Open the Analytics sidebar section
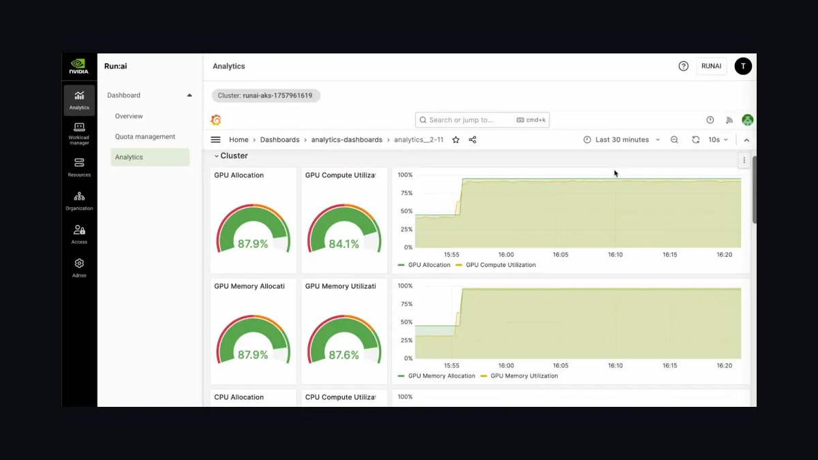818x460 pixels. (x=79, y=99)
